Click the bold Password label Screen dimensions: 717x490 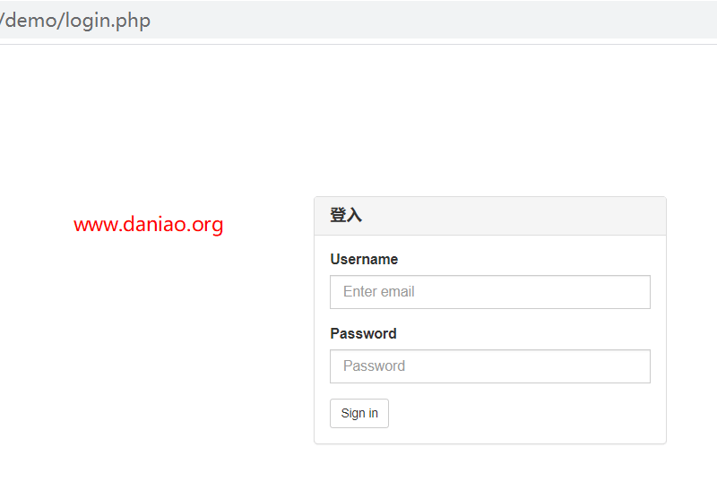click(364, 333)
